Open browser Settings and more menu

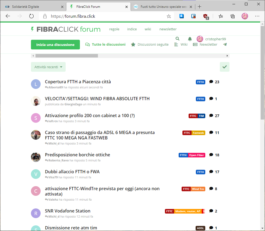257,16
